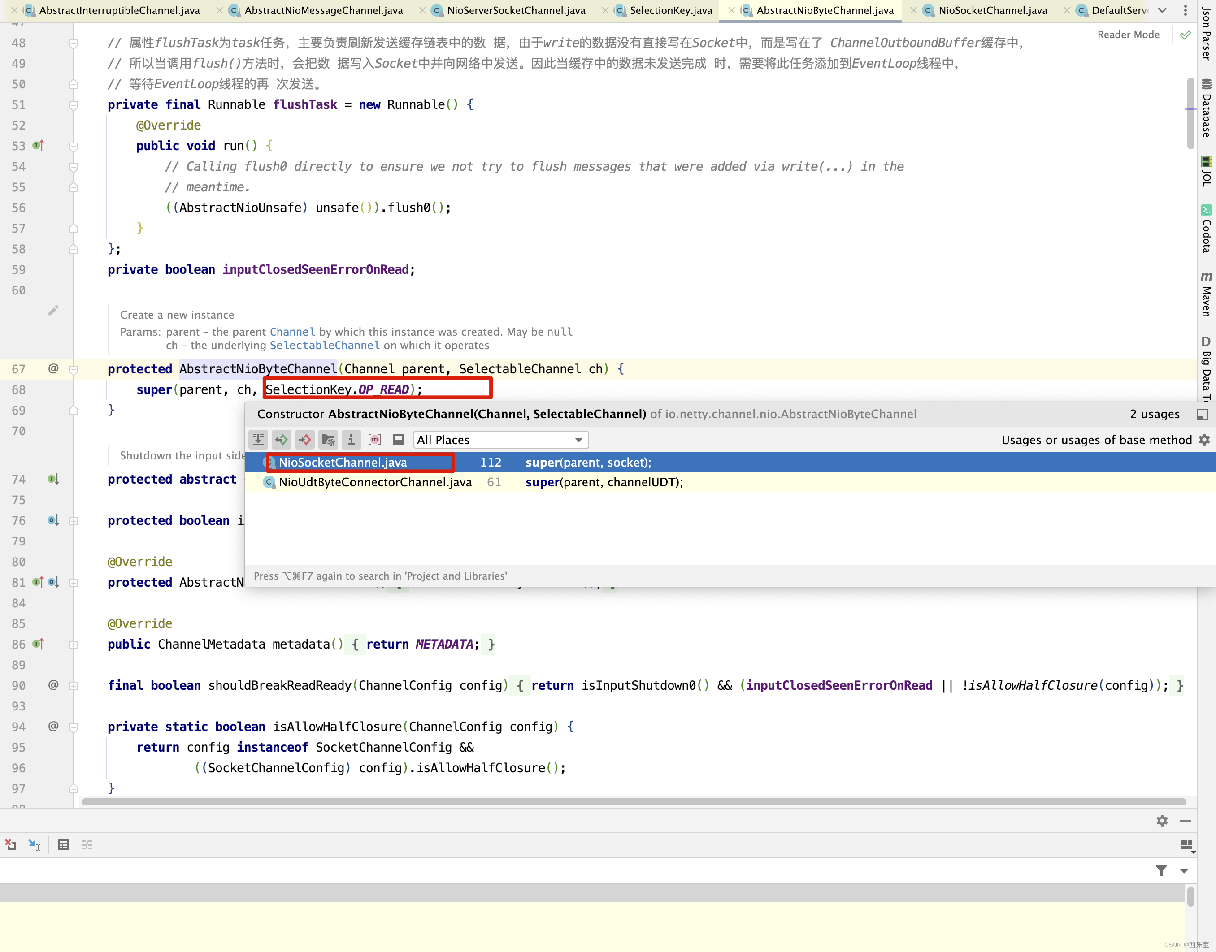Expand folded method at line 81
The height and width of the screenshot is (952, 1216).
(x=74, y=583)
